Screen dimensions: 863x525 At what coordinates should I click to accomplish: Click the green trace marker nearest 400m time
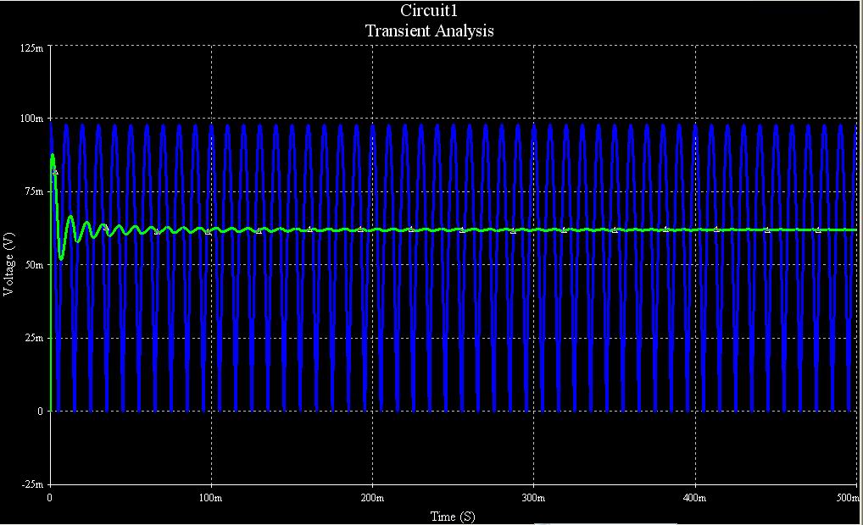716,229
